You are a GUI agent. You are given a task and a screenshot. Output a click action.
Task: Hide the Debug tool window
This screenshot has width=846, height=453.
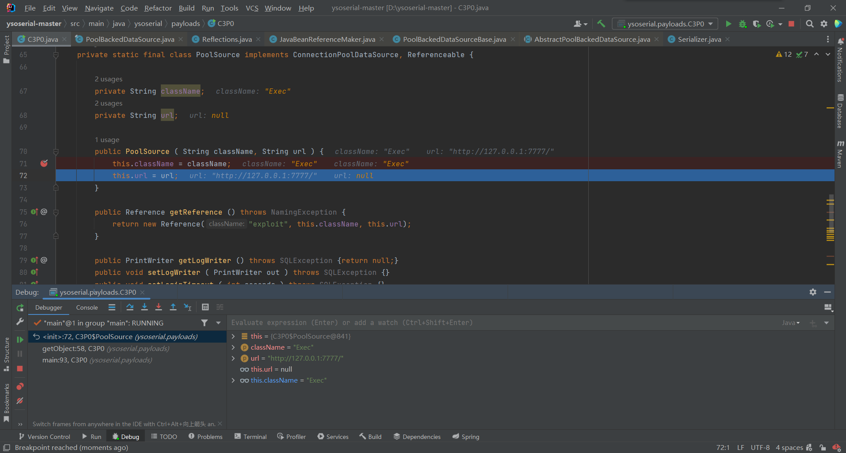827,292
